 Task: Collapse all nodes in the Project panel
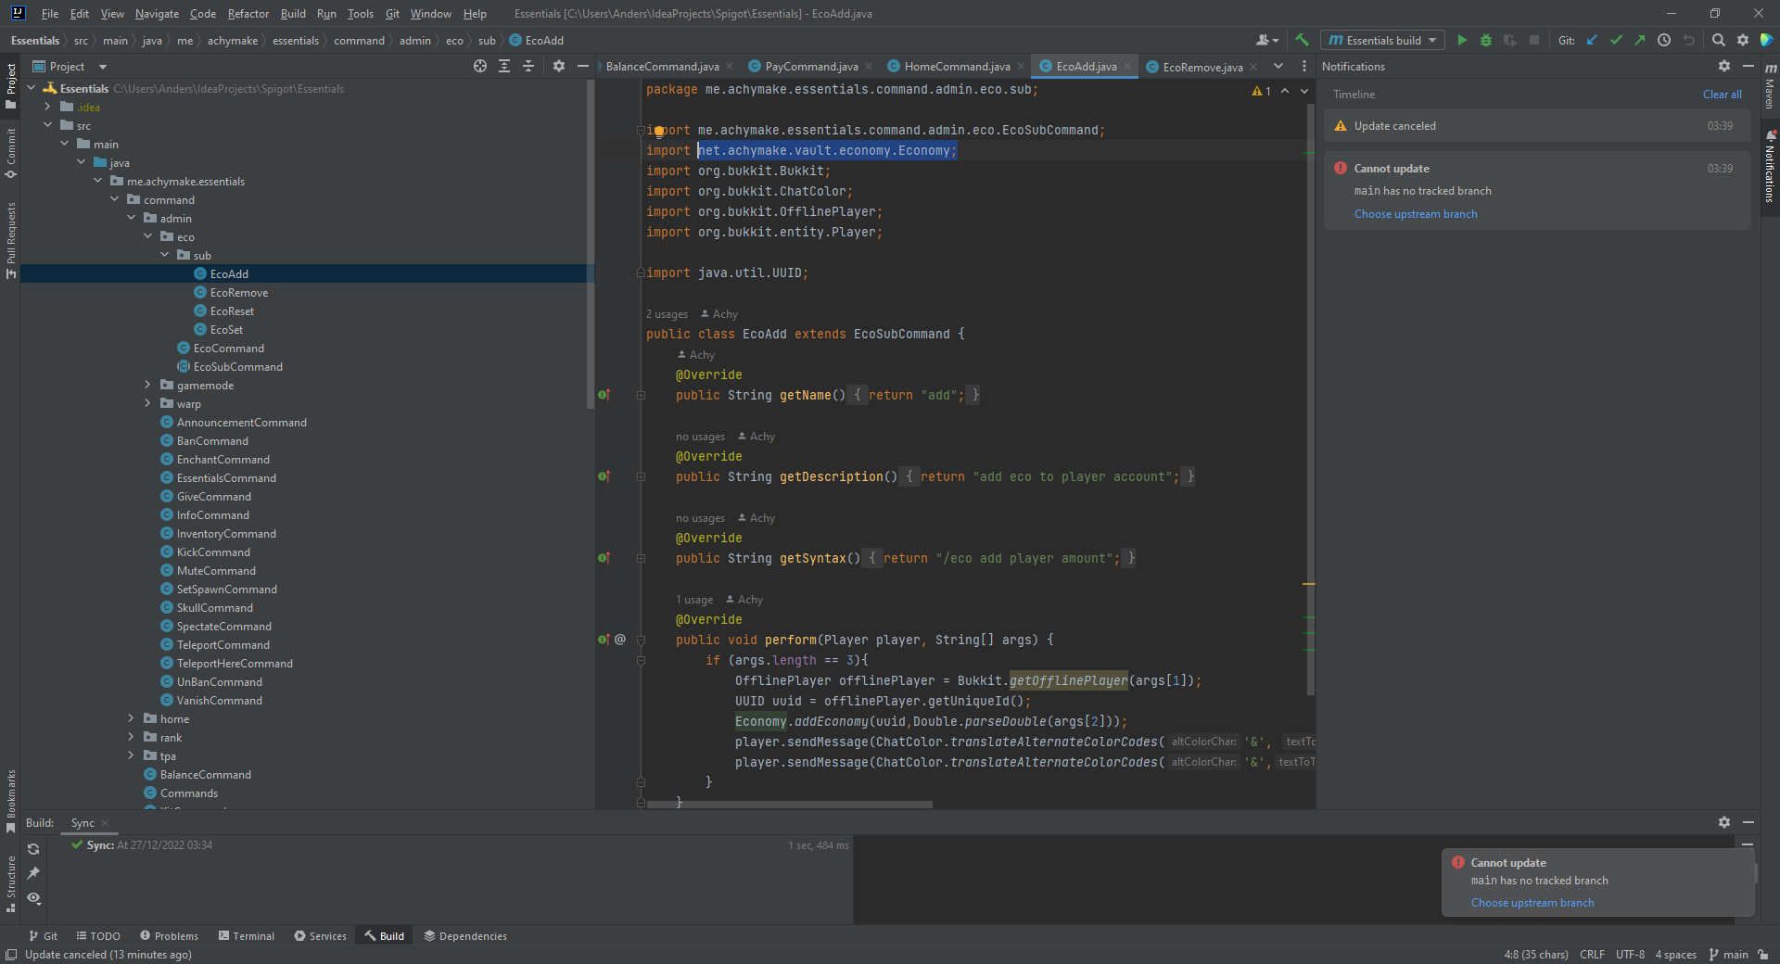coord(528,66)
